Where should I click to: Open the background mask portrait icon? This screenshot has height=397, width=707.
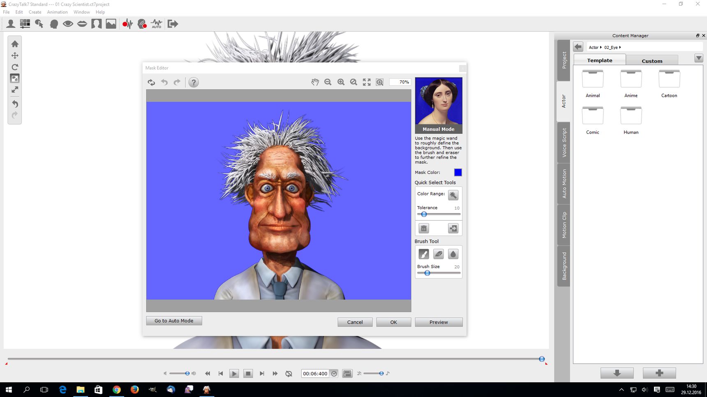[x=97, y=24]
